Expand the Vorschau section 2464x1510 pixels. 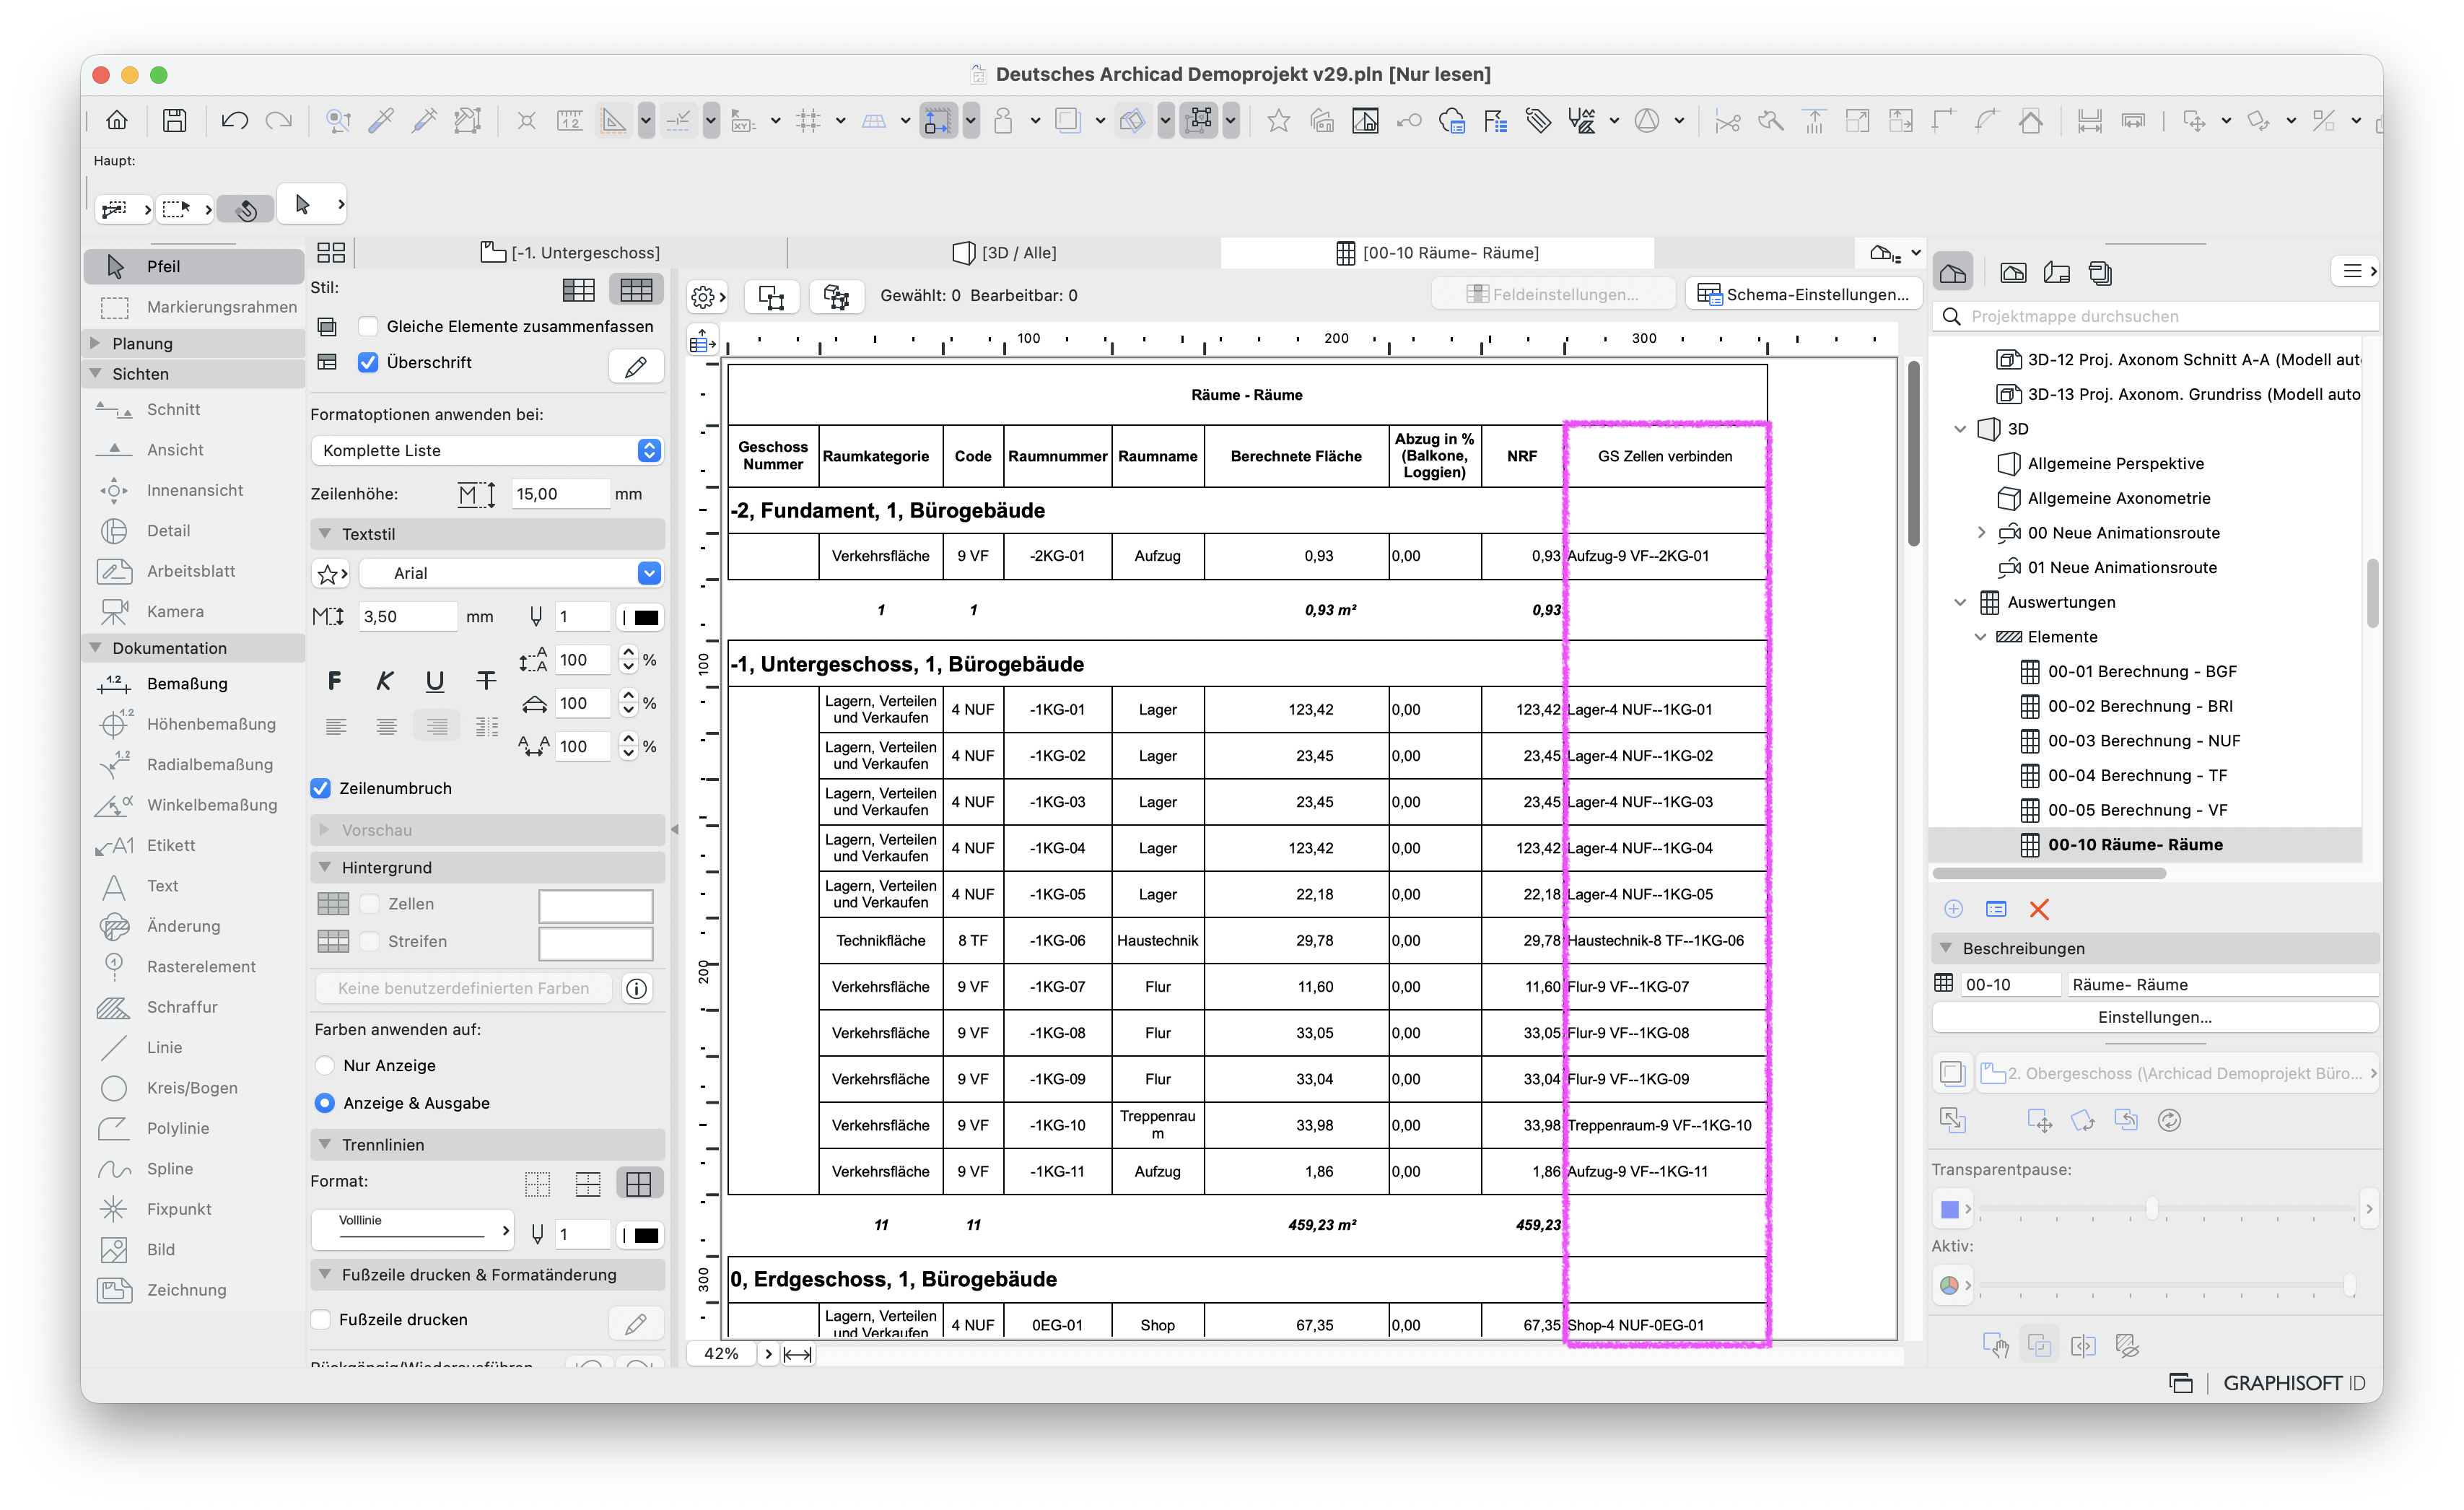click(325, 830)
